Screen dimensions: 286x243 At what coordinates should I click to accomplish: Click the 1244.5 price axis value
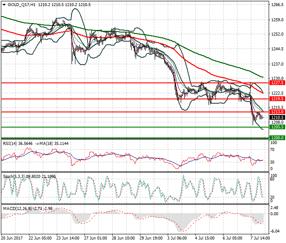pos(277,49)
